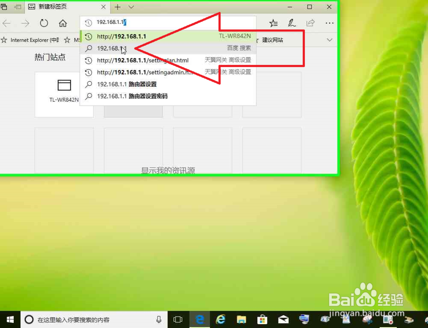Viewport: 428px width, 328px height.
Task: Open the TL-WR842N top site tile
Action: [x=64, y=95]
